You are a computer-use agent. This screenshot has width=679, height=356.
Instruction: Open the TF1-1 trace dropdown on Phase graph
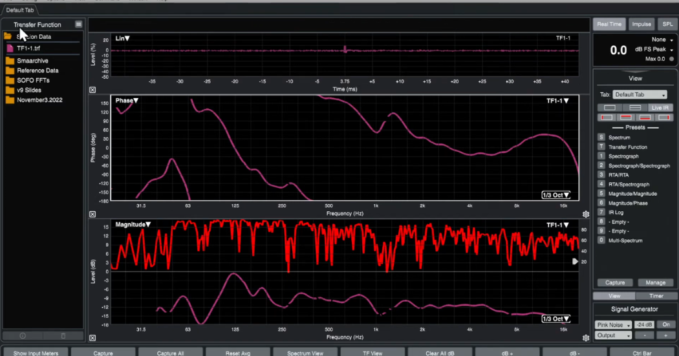click(x=557, y=101)
